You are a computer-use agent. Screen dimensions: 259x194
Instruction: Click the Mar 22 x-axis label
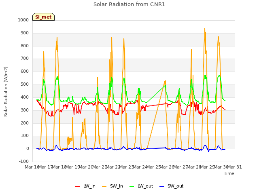(113, 167)
